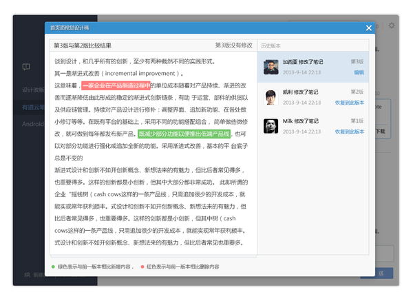The width and height of the screenshot is (413, 301).
Task: Click the green added text highlight
Action: [x=184, y=134]
